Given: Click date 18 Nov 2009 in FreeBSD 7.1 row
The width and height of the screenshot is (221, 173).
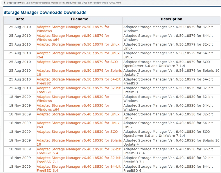Looking at the screenshot, I should point(20,158).
